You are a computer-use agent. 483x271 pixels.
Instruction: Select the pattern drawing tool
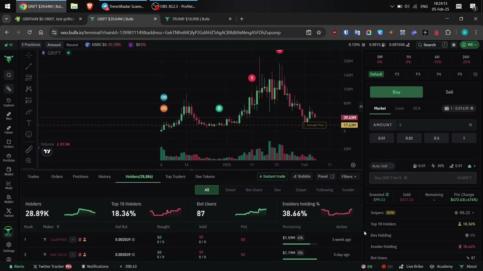[29, 89]
